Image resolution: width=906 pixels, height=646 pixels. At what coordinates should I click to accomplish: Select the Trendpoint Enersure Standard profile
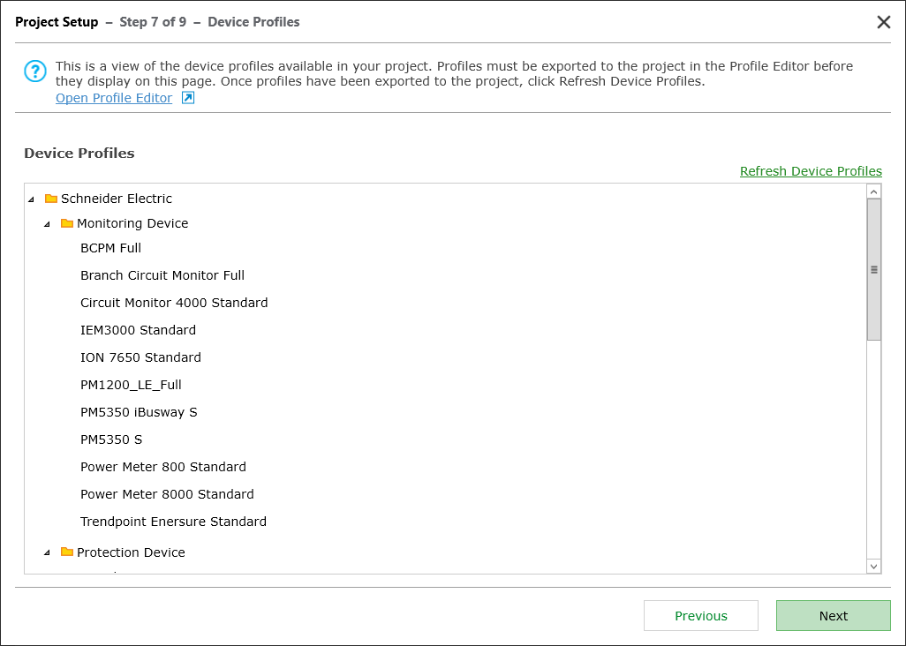coord(174,521)
